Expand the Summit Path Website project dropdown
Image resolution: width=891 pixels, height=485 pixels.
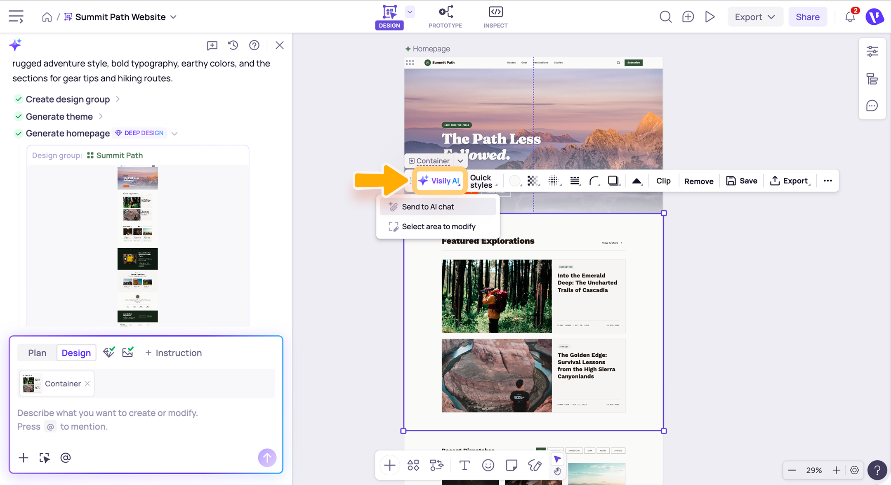point(174,17)
